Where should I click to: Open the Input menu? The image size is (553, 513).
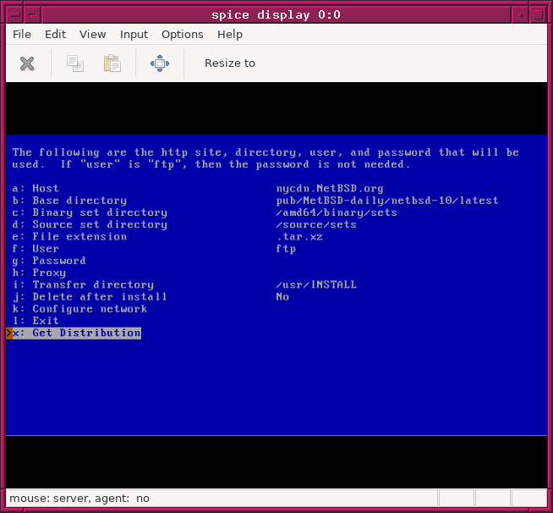(134, 35)
